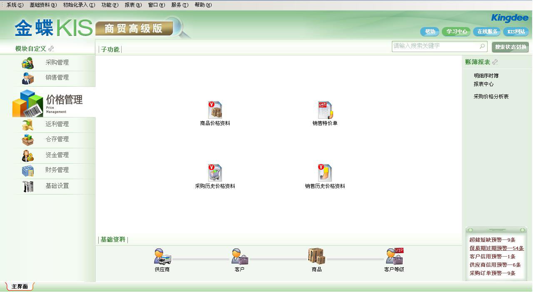Open 销售历史价格资料 icon
The height and width of the screenshot is (292, 533).
(325, 173)
